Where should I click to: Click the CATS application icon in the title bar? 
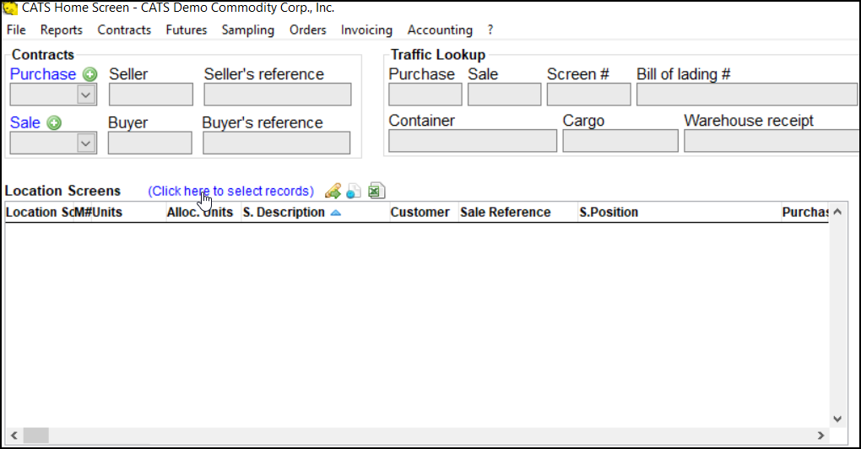pyautogui.click(x=10, y=8)
